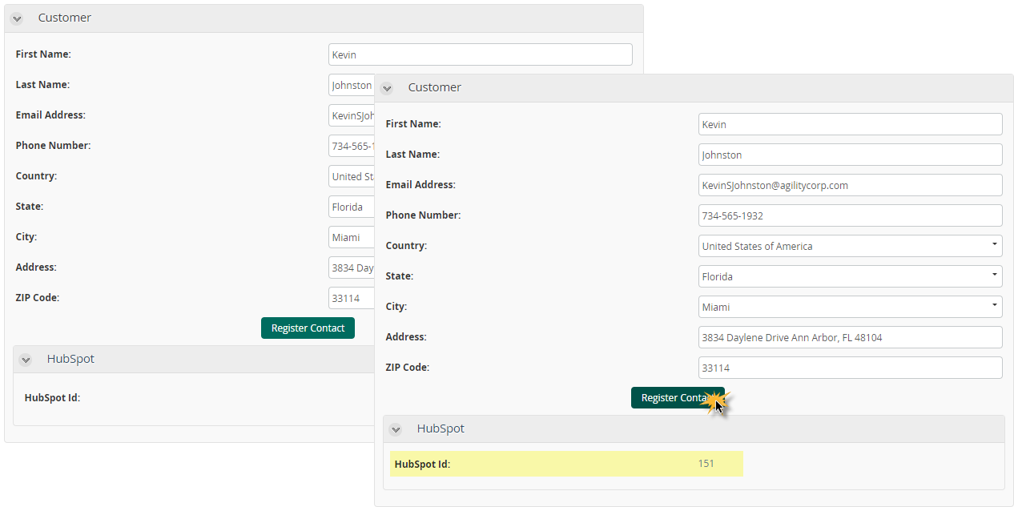Focus the Address field in the back form
The height and width of the screenshot is (507, 1014).
coord(352,268)
